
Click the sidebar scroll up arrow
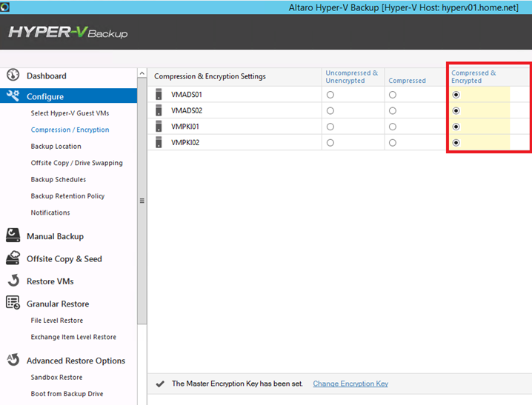142,73
